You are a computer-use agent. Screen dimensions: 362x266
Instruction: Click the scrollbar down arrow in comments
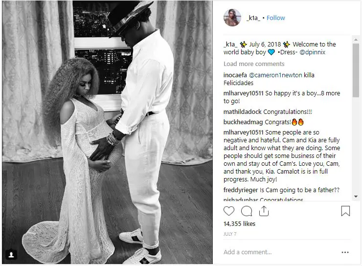coord(356,197)
